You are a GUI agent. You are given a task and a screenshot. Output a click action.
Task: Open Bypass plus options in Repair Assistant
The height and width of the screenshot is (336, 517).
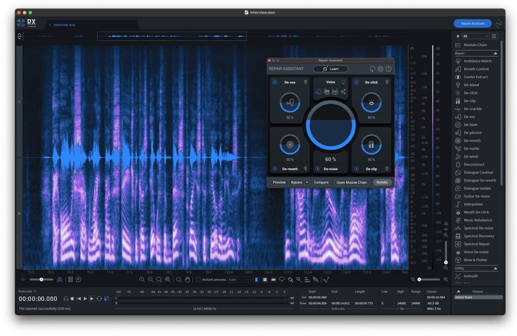(307, 182)
